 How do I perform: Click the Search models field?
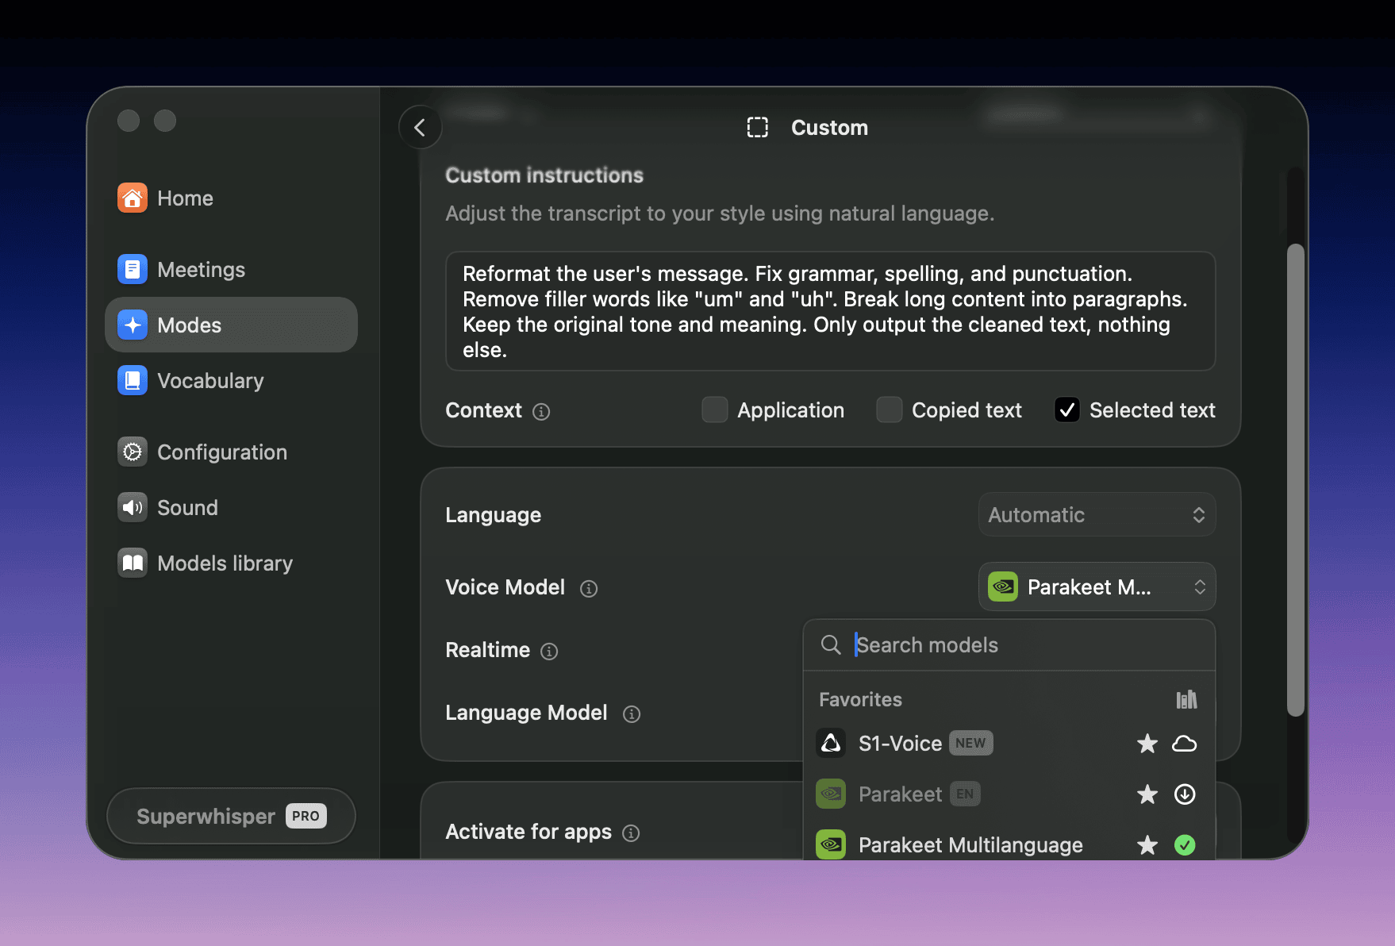click(1009, 644)
